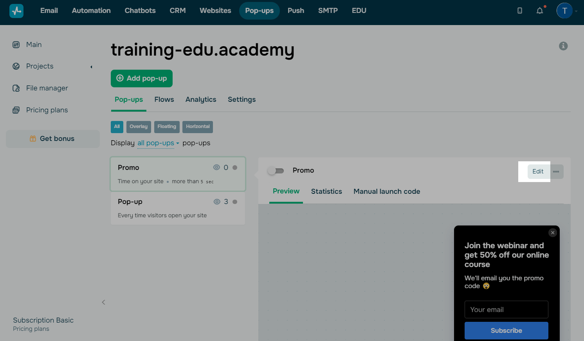Open the EDU menu
The width and height of the screenshot is (584, 341).
click(359, 11)
